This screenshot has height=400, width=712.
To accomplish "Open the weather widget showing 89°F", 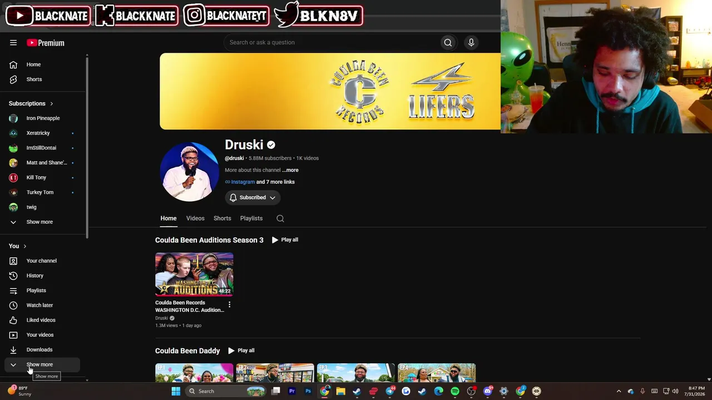I will 20,391.
